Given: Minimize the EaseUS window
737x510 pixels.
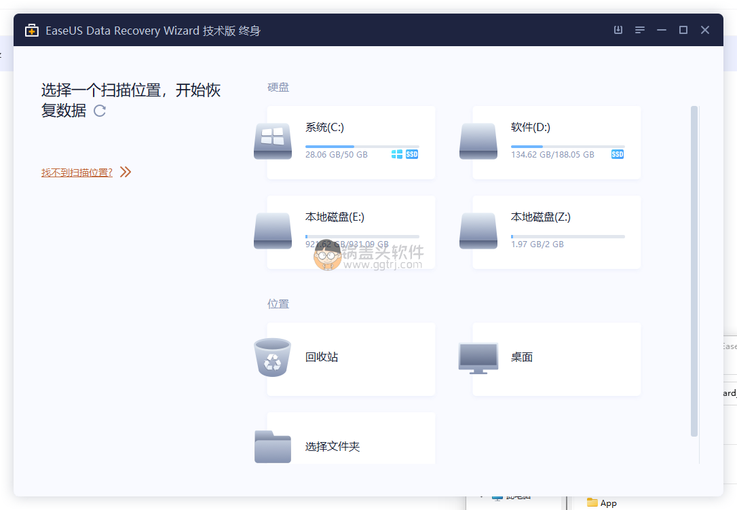Looking at the screenshot, I should tap(662, 30).
